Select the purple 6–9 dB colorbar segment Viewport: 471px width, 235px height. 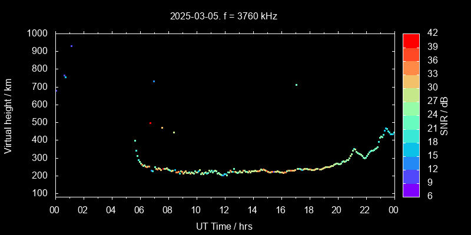411,189
